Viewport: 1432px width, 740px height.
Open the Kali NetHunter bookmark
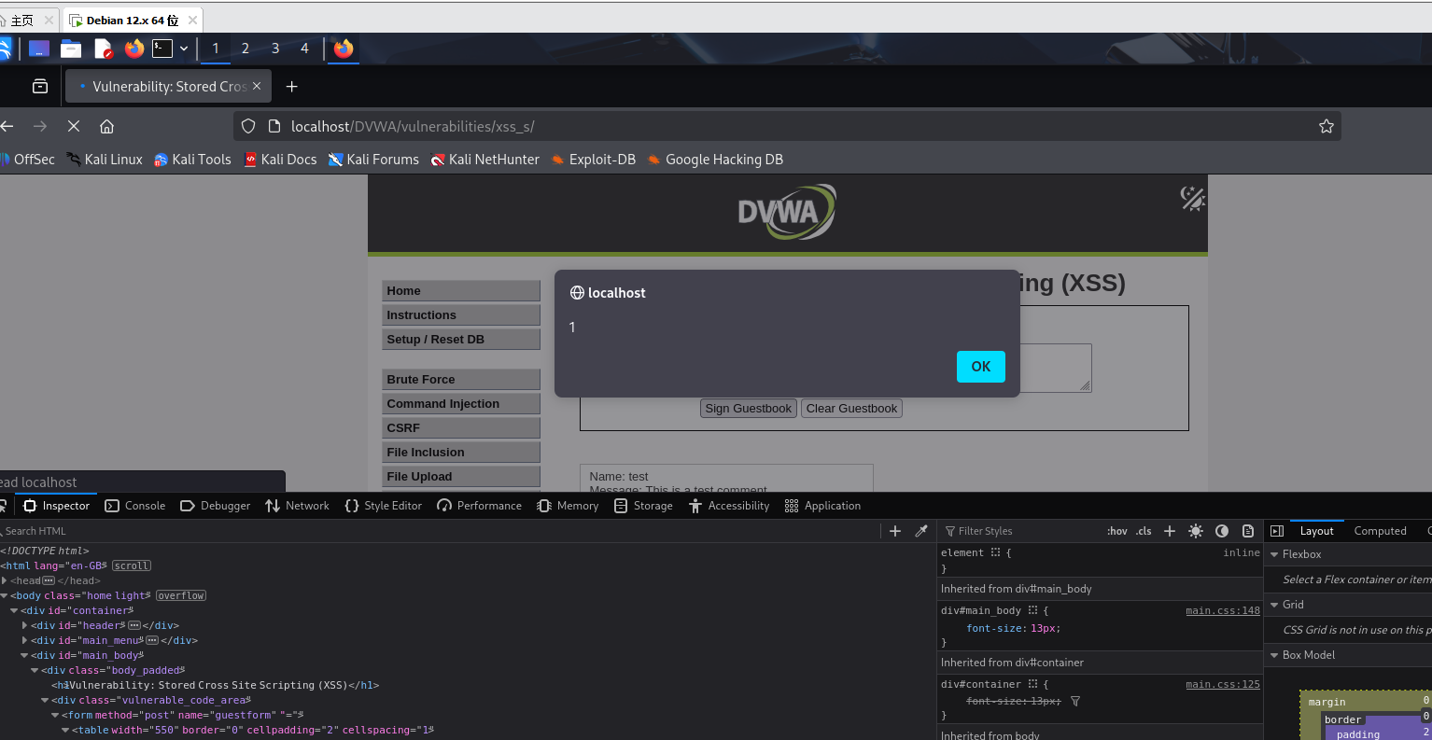[x=484, y=160]
